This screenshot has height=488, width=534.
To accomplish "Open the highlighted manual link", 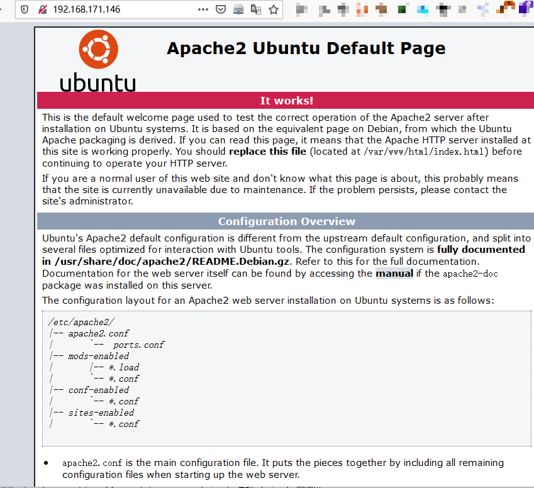I will (394, 273).
